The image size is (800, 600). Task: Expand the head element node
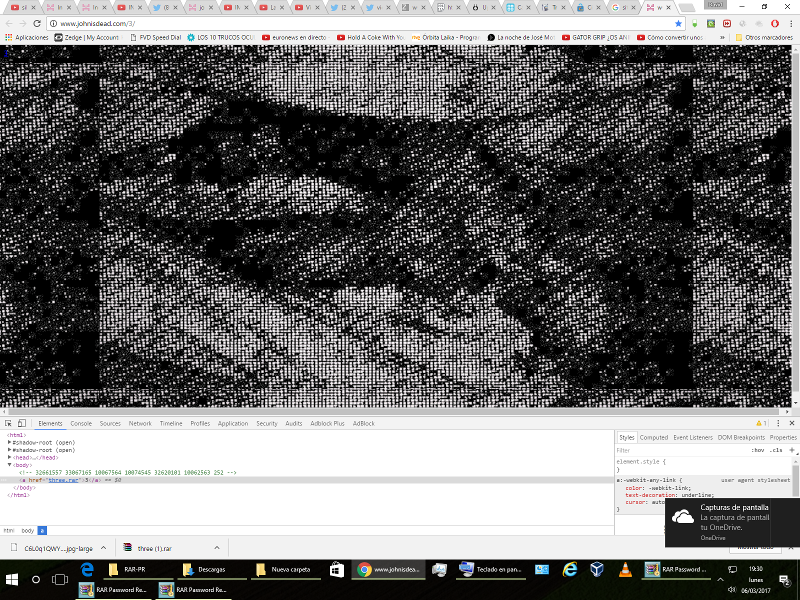(x=9, y=457)
